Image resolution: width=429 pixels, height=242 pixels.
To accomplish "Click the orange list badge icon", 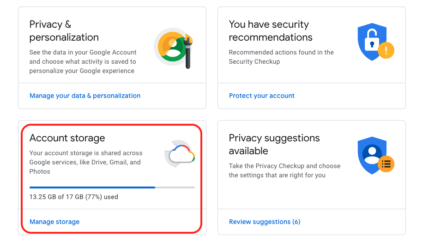I will 386,164.
